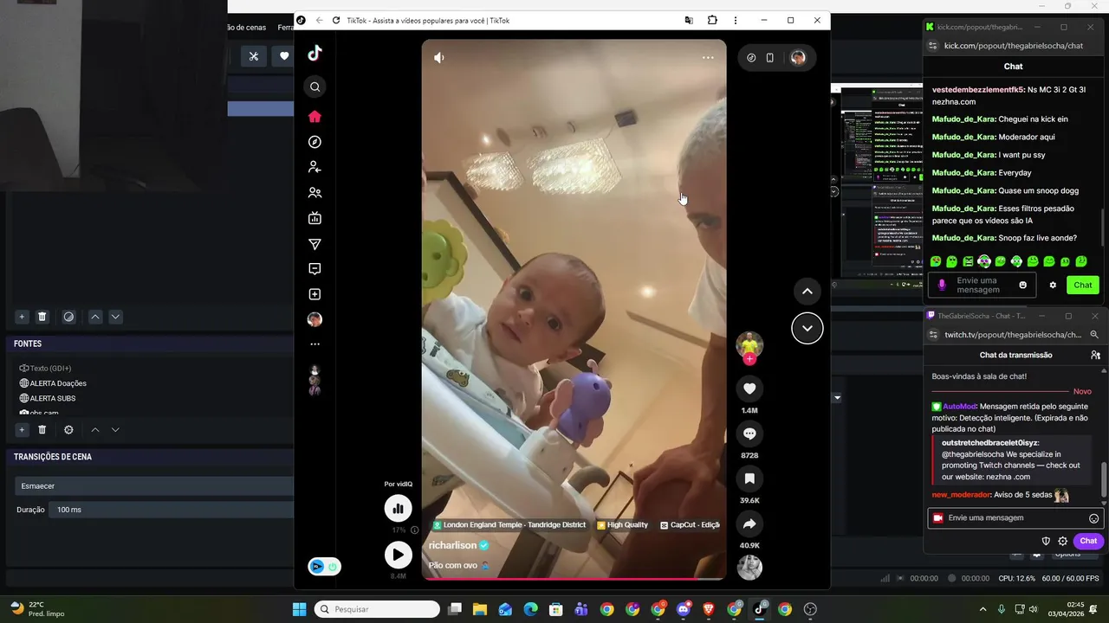This screenshot has height=623, width=1109.
Task: Open the profile avatar in TikTok top-right pill
Action: 798,58
